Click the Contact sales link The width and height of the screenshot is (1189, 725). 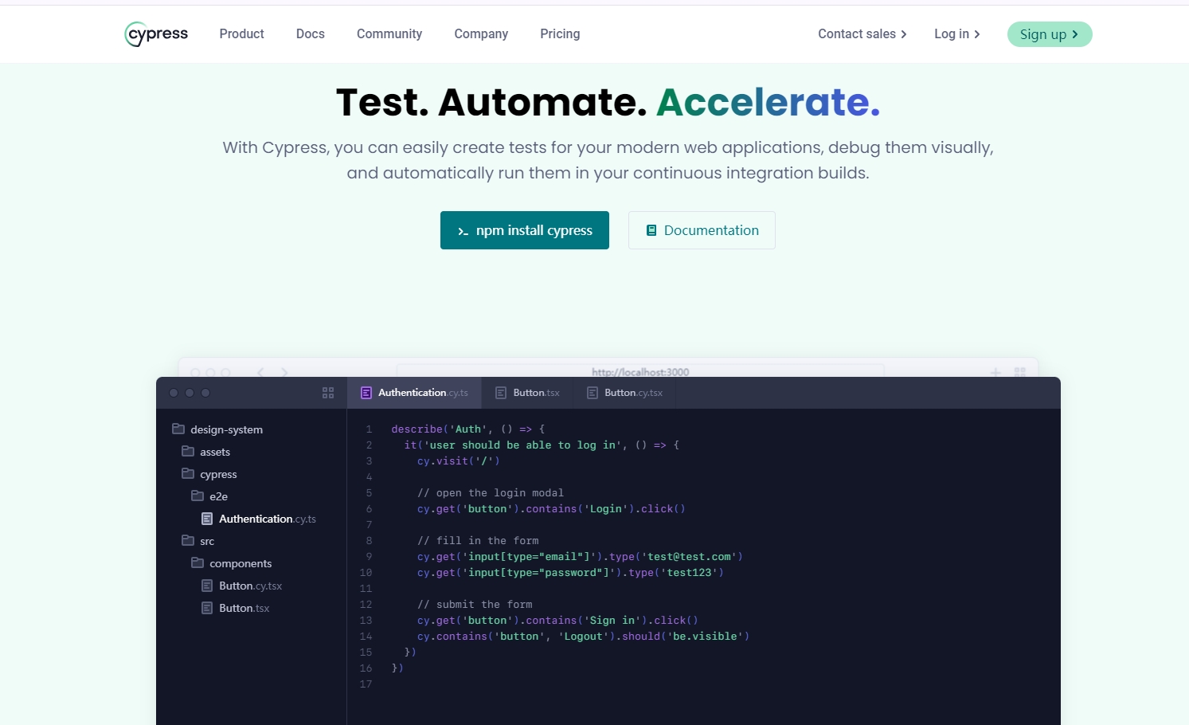(x=862, y=34)
